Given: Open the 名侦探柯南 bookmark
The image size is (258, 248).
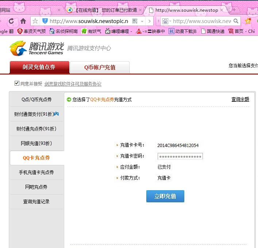Looking at the screenshot, I should pos(63,31).
